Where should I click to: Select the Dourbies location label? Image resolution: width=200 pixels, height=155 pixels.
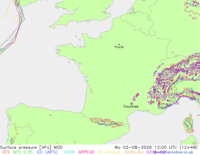(x=131, y=106)
